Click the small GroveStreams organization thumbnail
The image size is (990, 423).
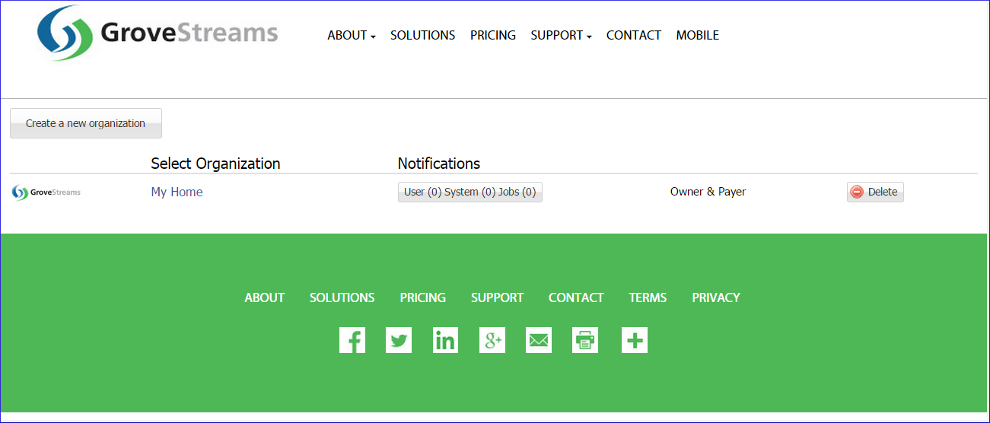(x=46, y=192)
